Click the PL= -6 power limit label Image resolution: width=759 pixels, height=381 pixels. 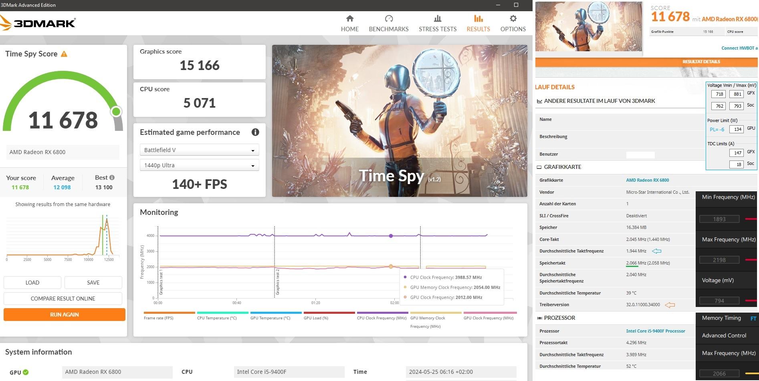coord(717,129)
